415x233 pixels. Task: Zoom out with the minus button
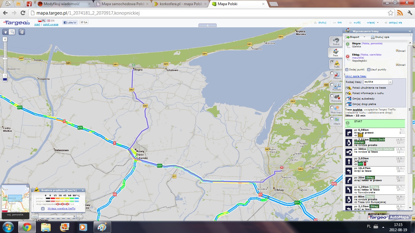click(5, 75)
